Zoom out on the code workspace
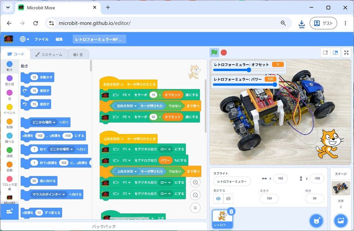The height and width of the screenshot is (231, 354). coord(195,195)
